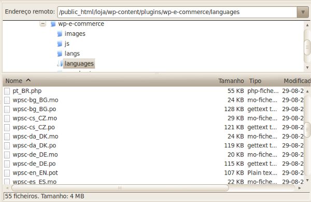Image resolution: width=311 pixels, height=202 pixels.
Task: Click the 119 KB size cell
Action: pyautogui.click(x=234, y=145)
